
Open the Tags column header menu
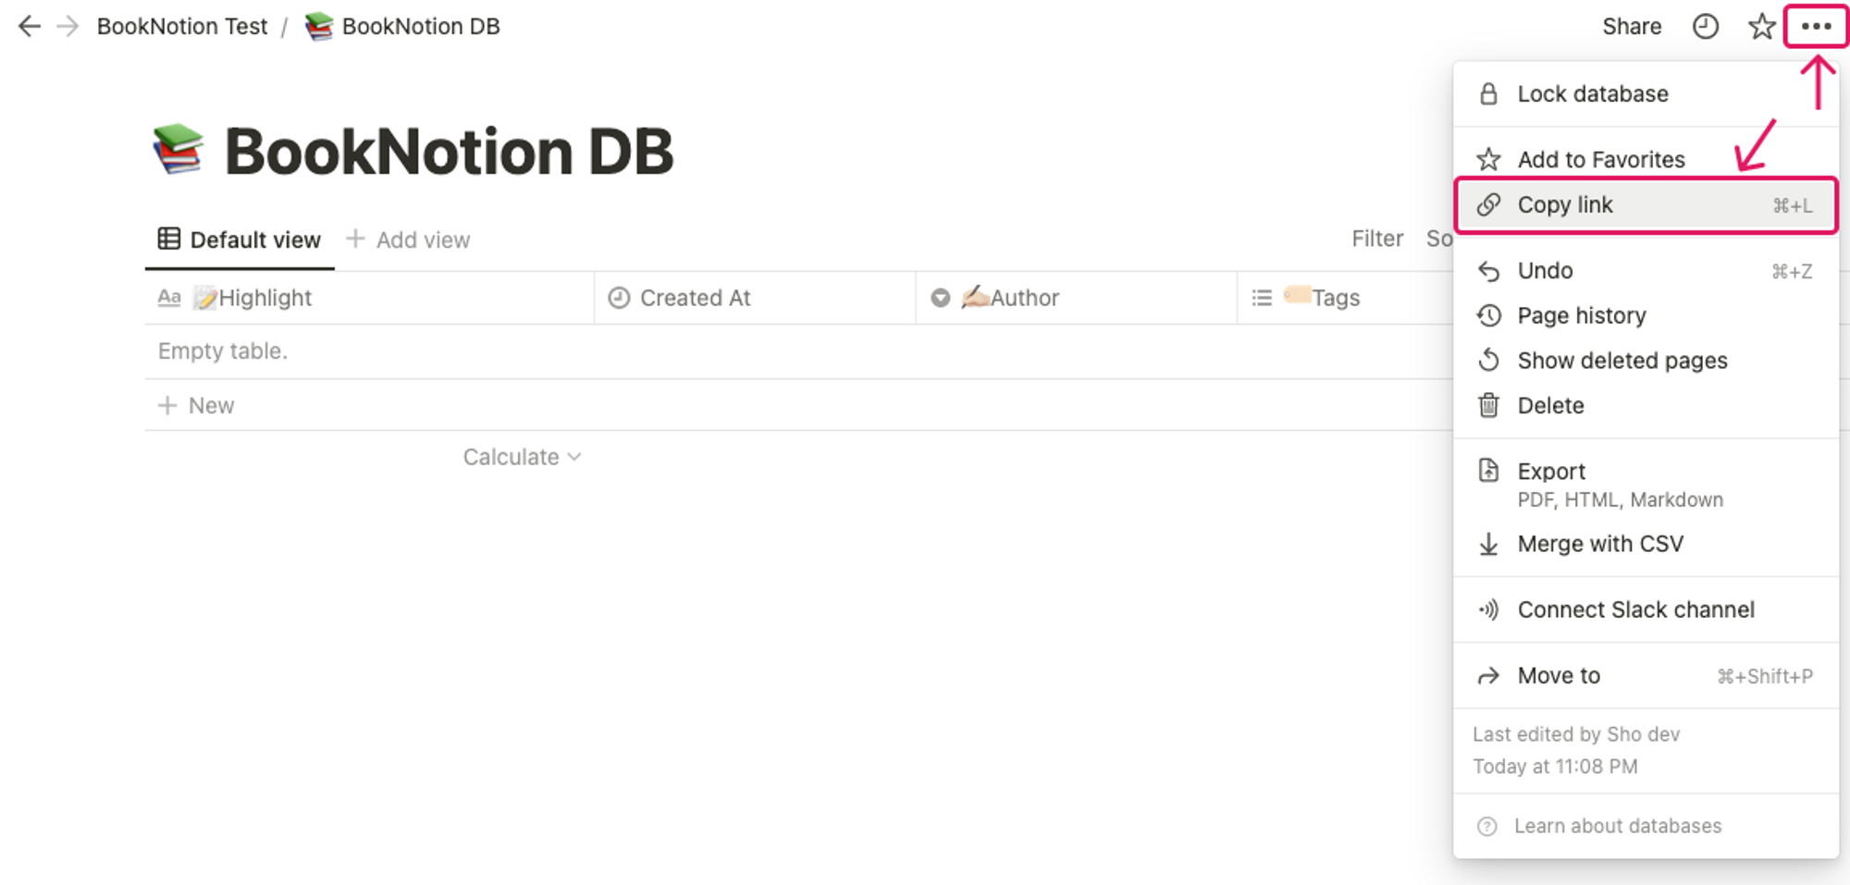pyautogui.click(x=1345, y=298)
